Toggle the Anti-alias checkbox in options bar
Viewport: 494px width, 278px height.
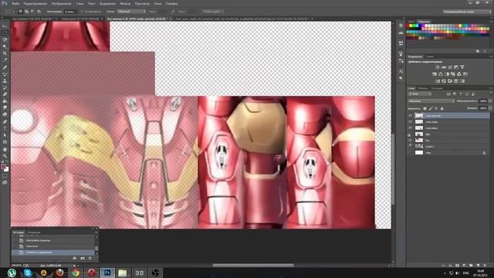[81, 12]
